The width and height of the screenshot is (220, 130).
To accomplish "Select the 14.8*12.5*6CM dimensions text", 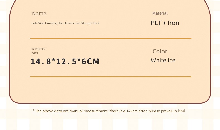I will [x=65, y=61].
